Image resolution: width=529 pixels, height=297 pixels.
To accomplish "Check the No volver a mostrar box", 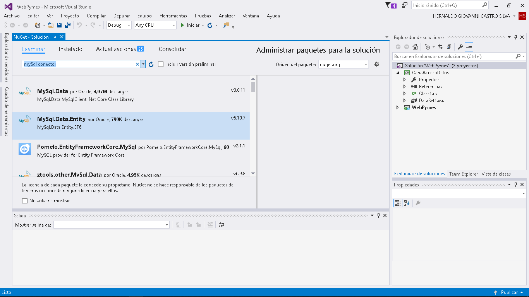I will pos(25,201).
